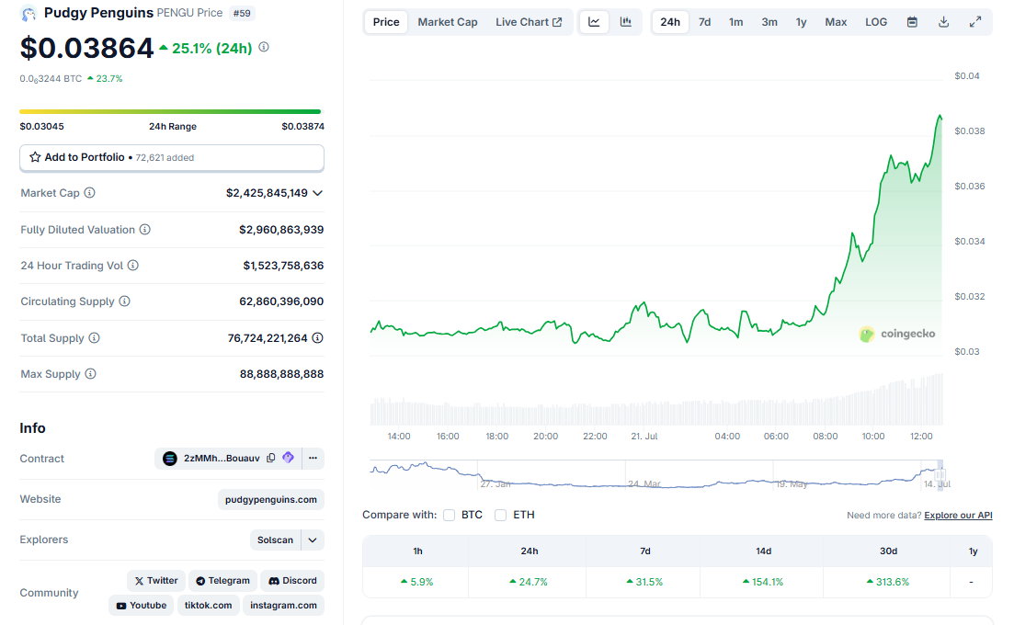Image resolution: width=1014 pixels, height=625 pixels.
Task: Click the 24h Range progress bar
Action: pos(170,112)
